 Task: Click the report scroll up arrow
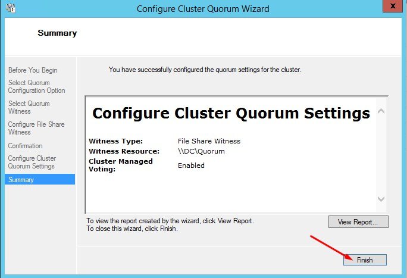click(381, 111)
